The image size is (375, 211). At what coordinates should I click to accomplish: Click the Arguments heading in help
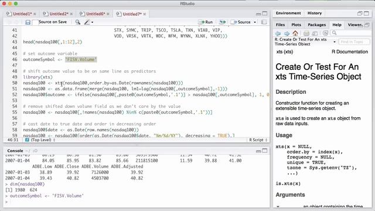pyautogui.click(x=290, y=195)
